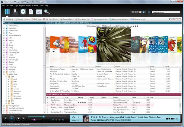
Task: Click Edit Tags (Sheet) toolbar button
Action: point(51,19)
